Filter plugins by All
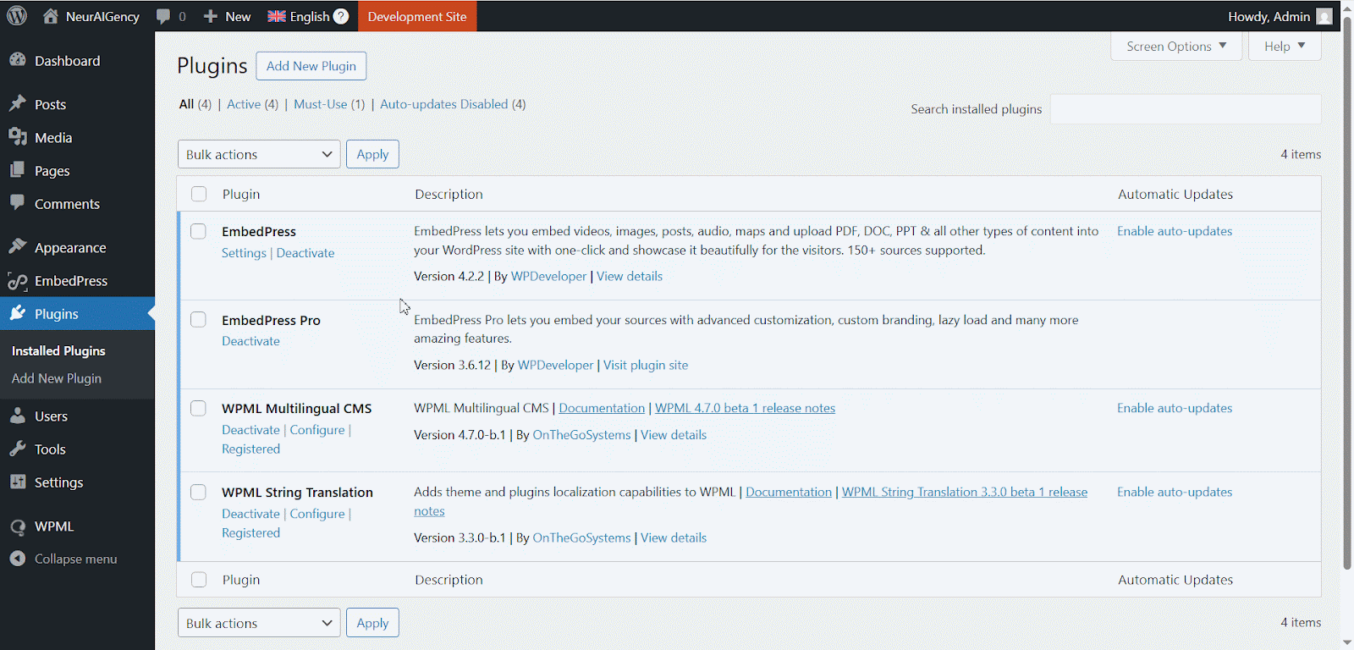 (186, 104)
